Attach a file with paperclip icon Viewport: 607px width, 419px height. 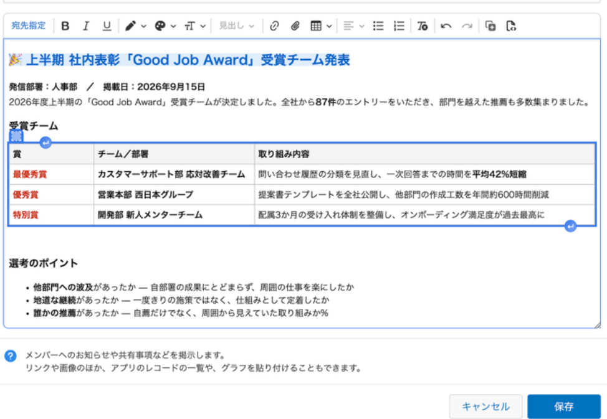point(295,26)
